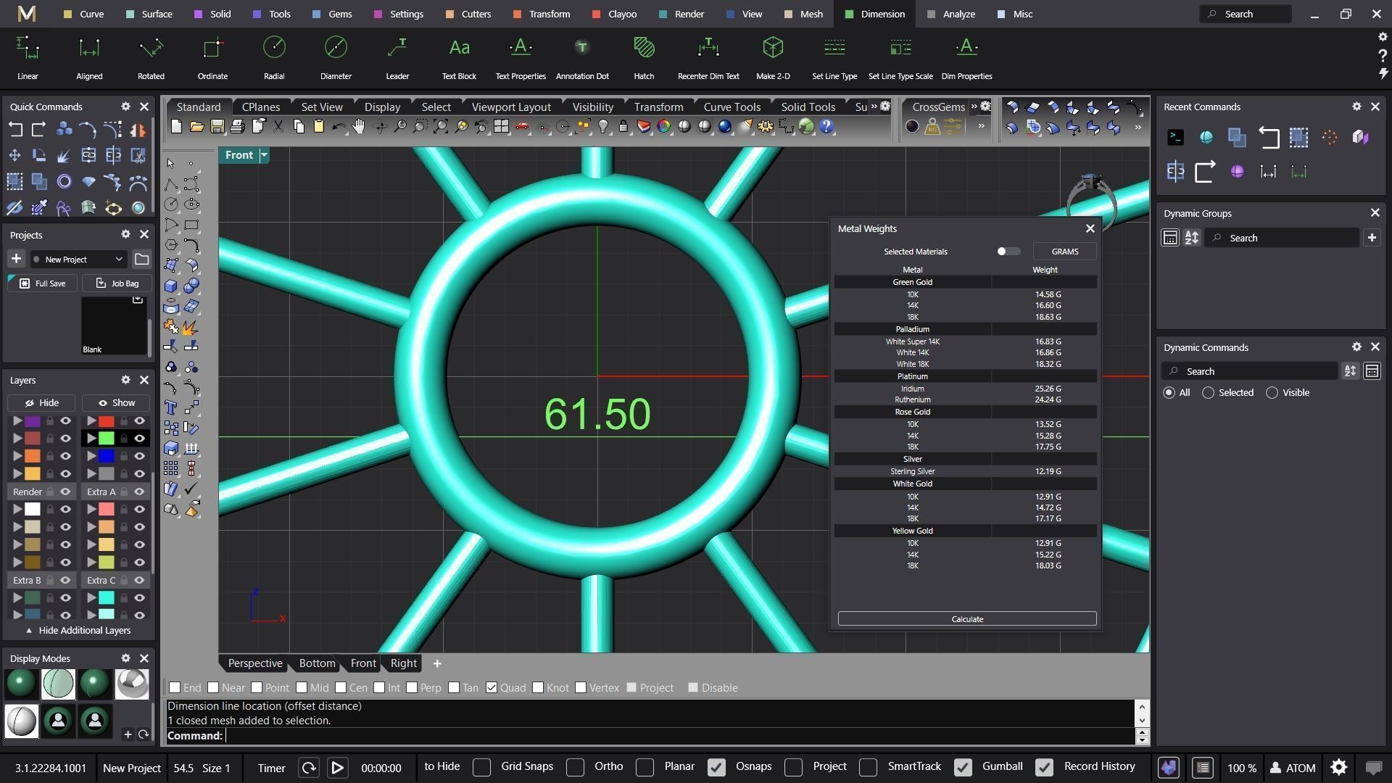Toggle the Selected Materials switch
1392x783 pixels.
[x=1008, y=252]
